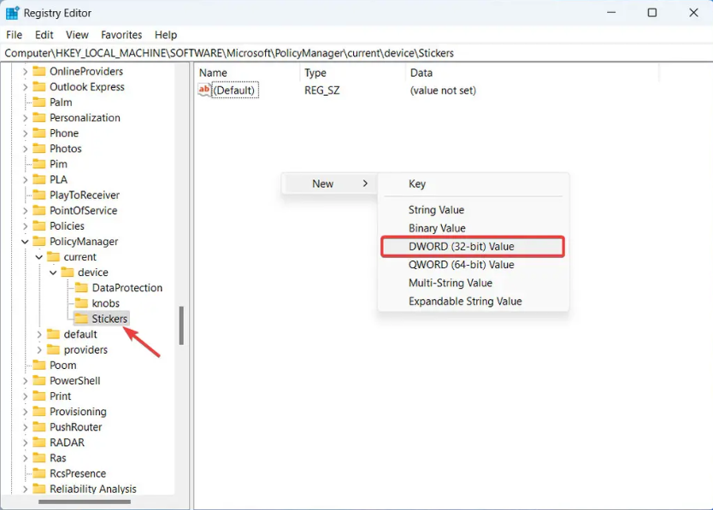Click the Poom folder icon
The height and width of the screenshot is (510, 713).
coord(39,365)
